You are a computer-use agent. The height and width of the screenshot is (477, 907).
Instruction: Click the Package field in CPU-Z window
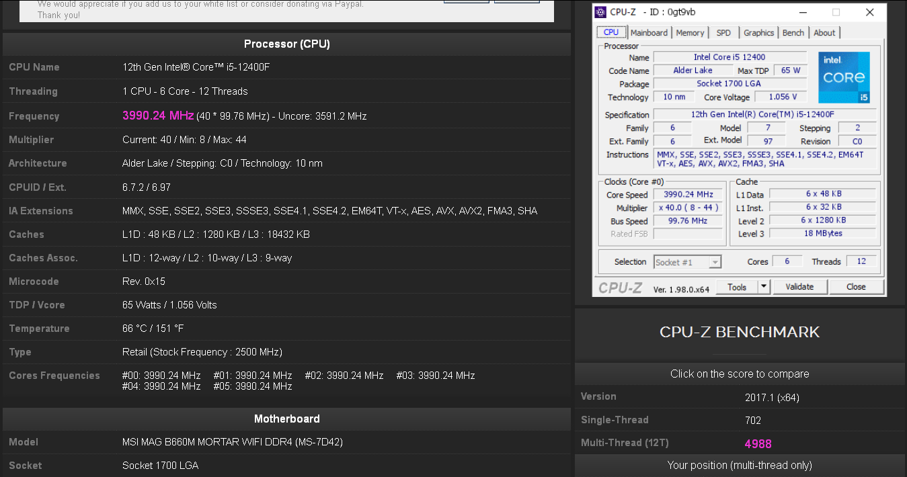tap(729, 84)
